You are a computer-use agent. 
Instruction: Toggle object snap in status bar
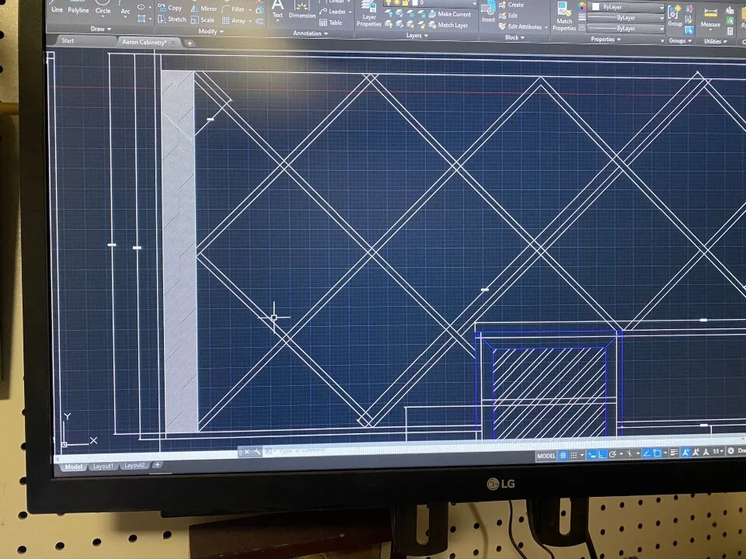click(657, 453)
